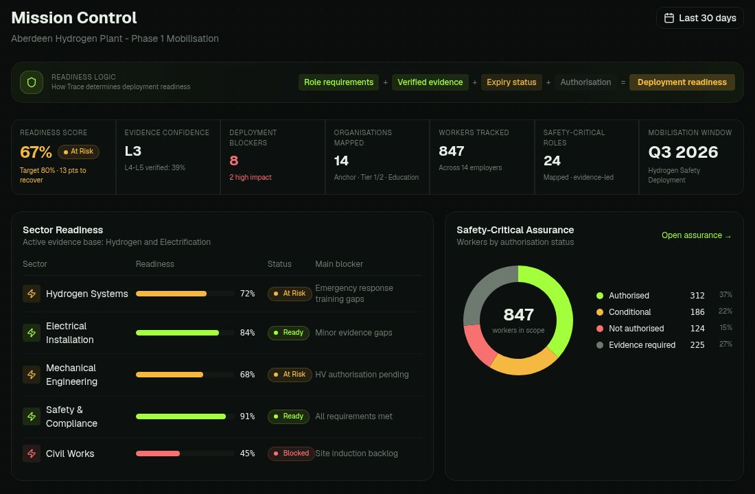The image size is (755, 494).
Task: Click the Sector Readiness panel title
Action: (62, 230)
